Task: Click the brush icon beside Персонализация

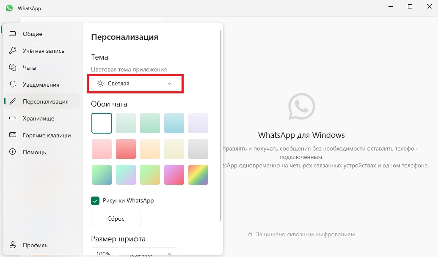Action: 13,101
